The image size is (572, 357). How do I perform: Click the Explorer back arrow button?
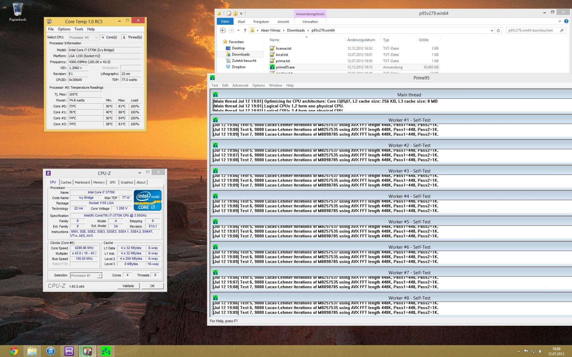(222, 30)
